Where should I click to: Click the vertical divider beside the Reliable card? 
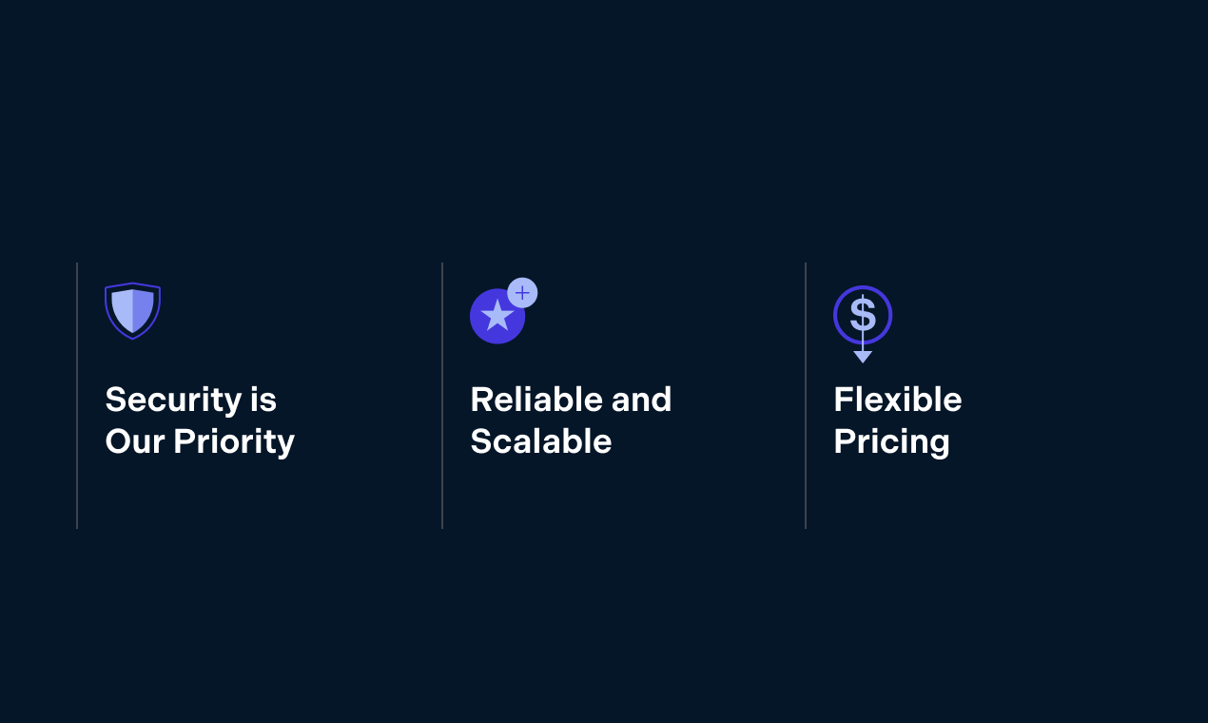pyautogui.click(x=442, y=396)
